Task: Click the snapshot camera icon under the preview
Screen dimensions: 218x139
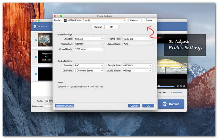Action: coord(159,92)
